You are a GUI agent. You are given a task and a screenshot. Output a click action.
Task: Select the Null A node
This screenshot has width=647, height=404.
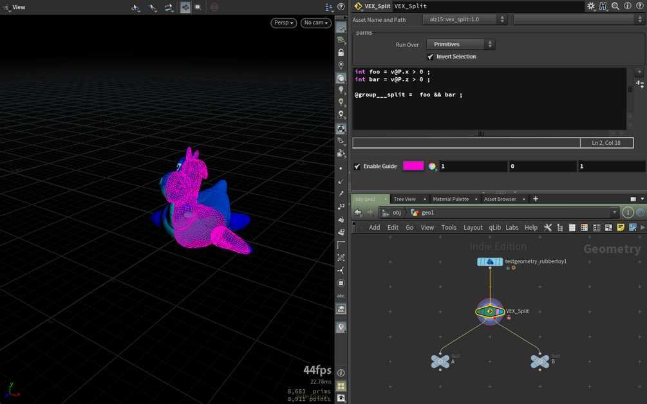pyautogui.click(x=440, y=362)
